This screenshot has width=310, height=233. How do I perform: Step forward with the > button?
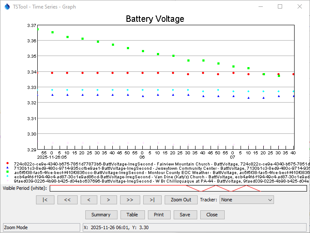[x=109, y=200]
